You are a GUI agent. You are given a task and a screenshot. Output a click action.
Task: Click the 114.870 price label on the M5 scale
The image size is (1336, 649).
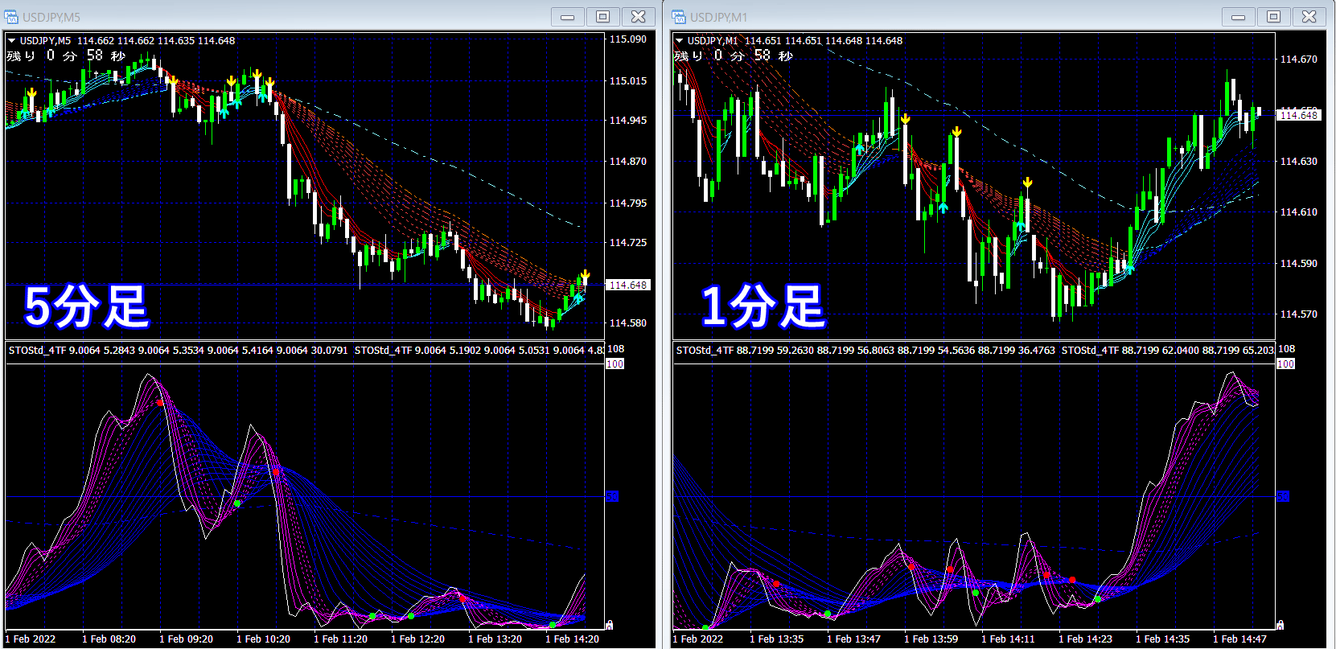click(x=628, y=161)
